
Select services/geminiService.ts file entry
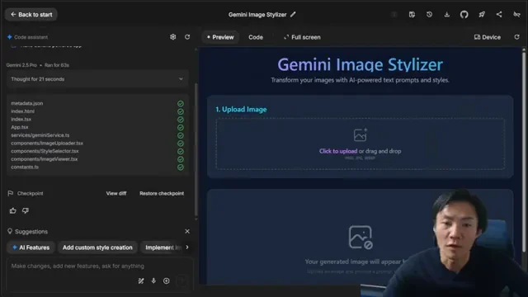(40, 135)
